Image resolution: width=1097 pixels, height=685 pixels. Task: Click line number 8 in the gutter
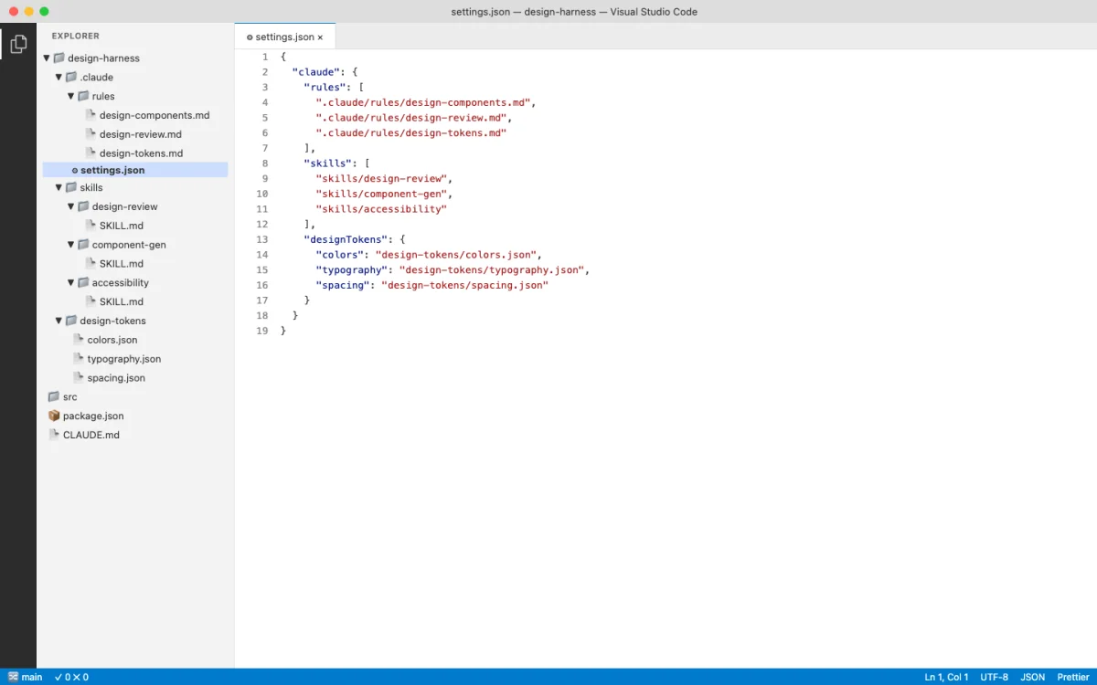pos(265,163)
